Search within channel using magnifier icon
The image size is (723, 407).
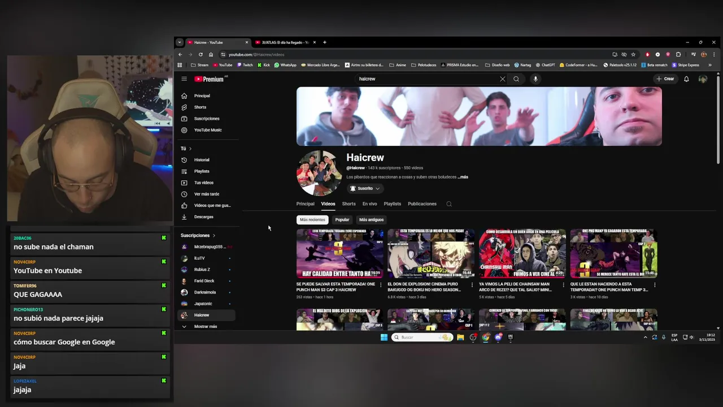(449, 204)
